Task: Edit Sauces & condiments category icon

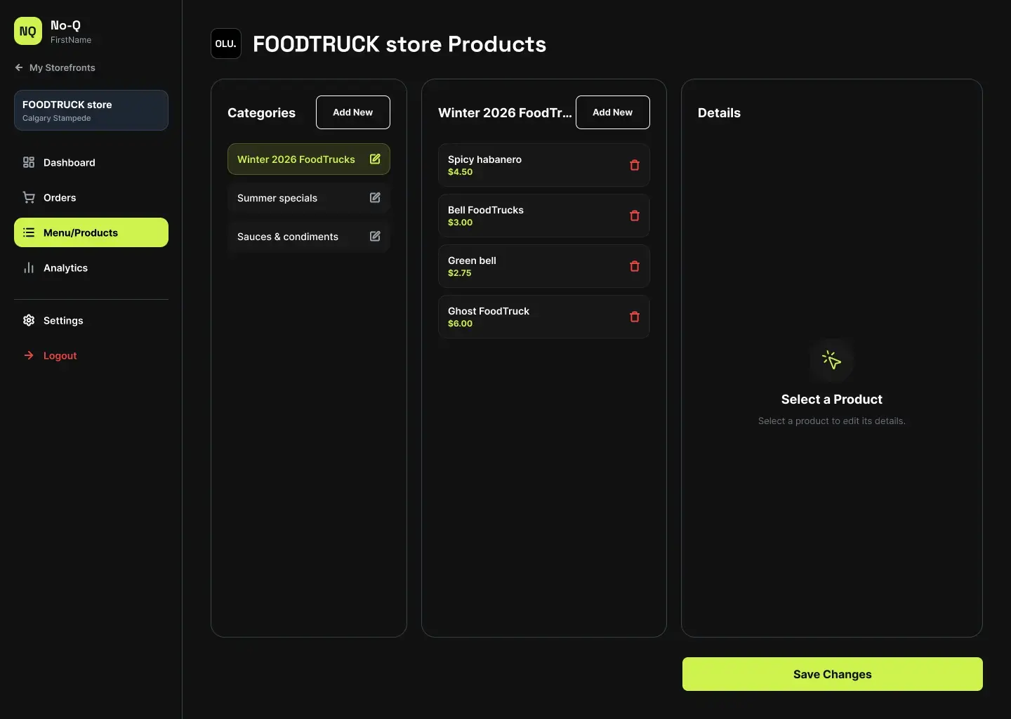Action: [375, 237]
